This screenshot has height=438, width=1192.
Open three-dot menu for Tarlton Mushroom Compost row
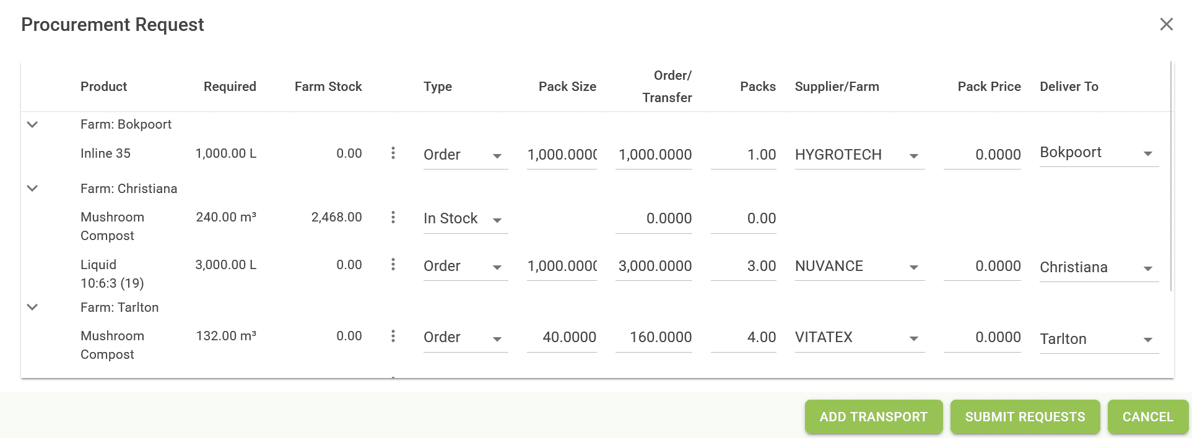(x=393, y=336)
